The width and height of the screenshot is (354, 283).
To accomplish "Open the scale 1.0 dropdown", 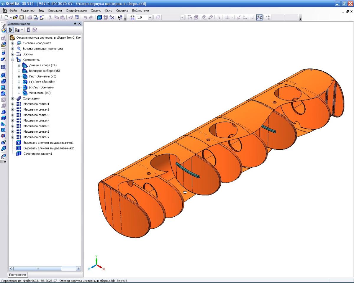I will point(150,18).
